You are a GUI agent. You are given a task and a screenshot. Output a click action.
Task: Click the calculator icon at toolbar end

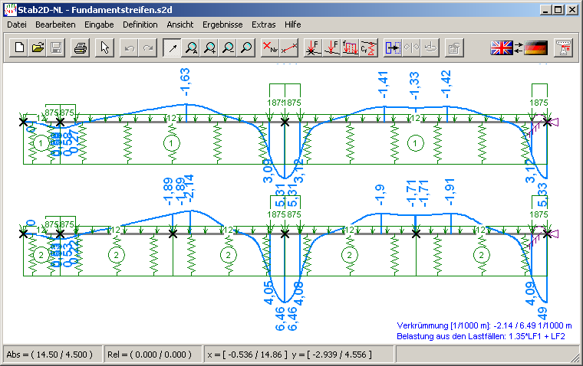pos(564,48)
